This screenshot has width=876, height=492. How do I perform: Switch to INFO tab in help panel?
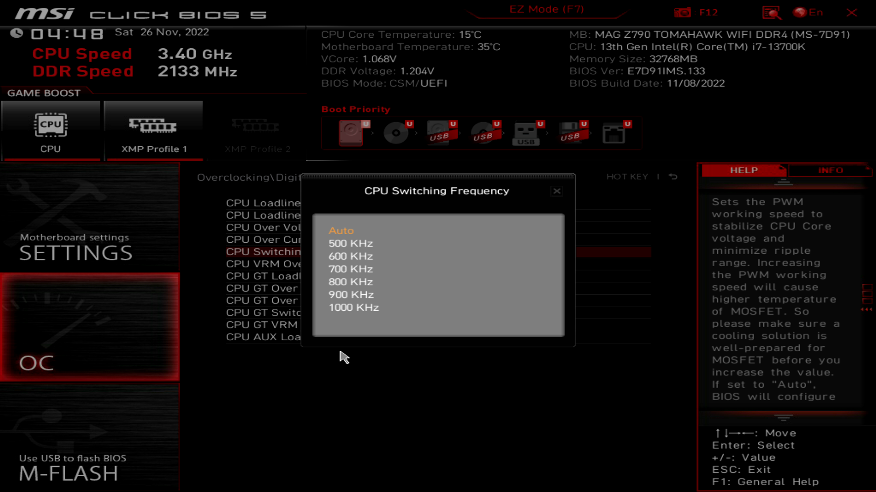pyautogui.click(x=831, y=170)
